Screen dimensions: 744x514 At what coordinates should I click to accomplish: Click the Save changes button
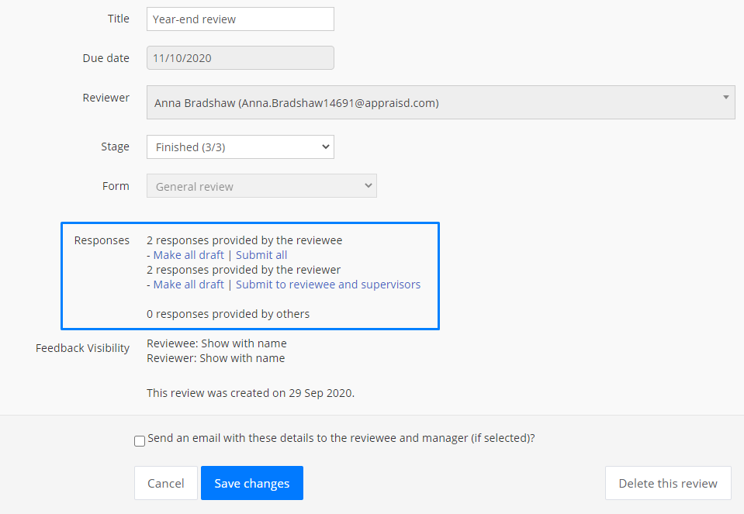(252, 483)
